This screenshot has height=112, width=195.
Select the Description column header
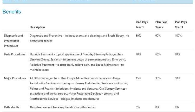click(x=37, y=27)
